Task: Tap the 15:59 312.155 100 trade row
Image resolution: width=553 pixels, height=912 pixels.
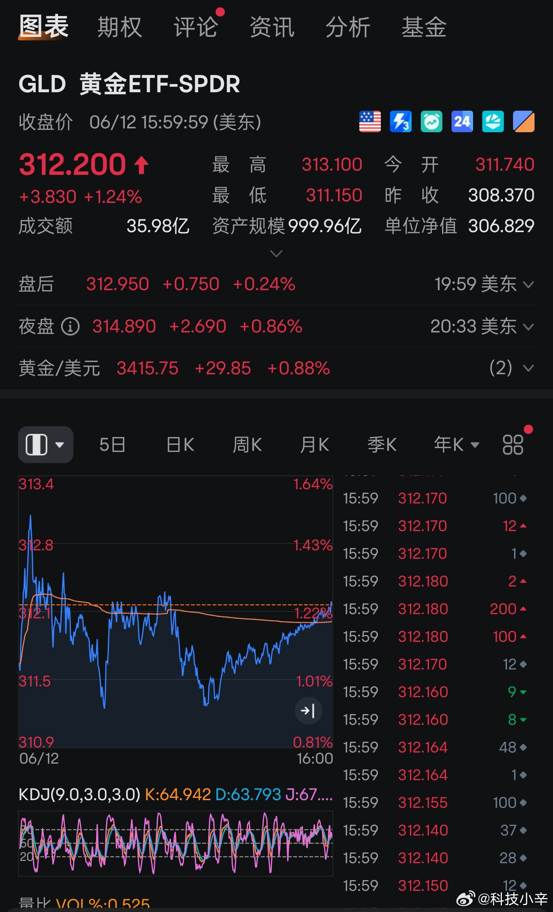Action: tap(435, 802)
